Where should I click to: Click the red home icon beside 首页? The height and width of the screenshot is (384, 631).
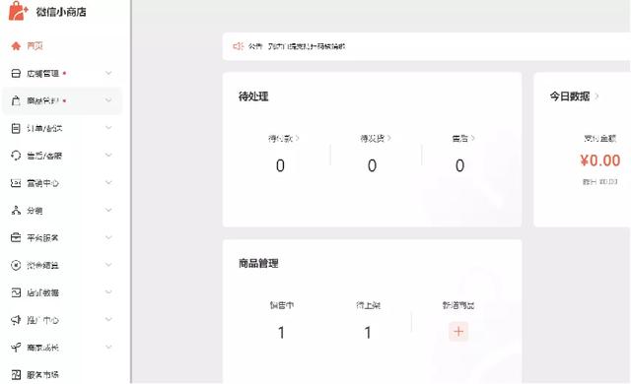point(16,46)
